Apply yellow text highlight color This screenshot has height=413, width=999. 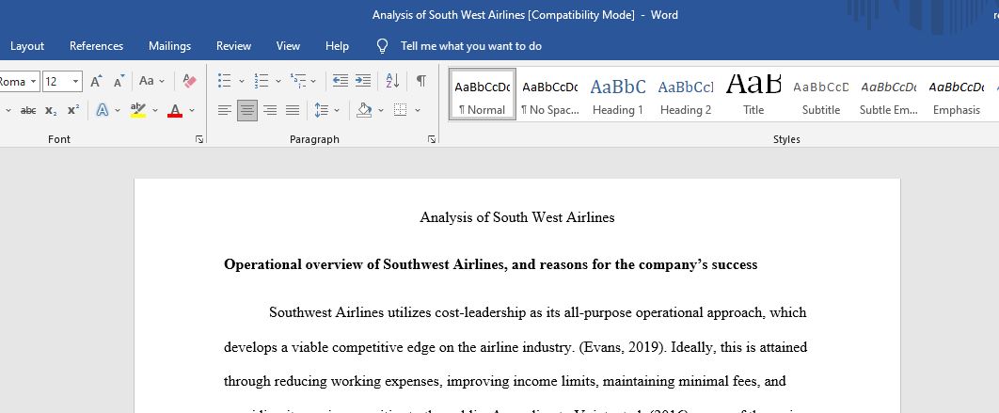pyautogui.click(x=137, y=110)
